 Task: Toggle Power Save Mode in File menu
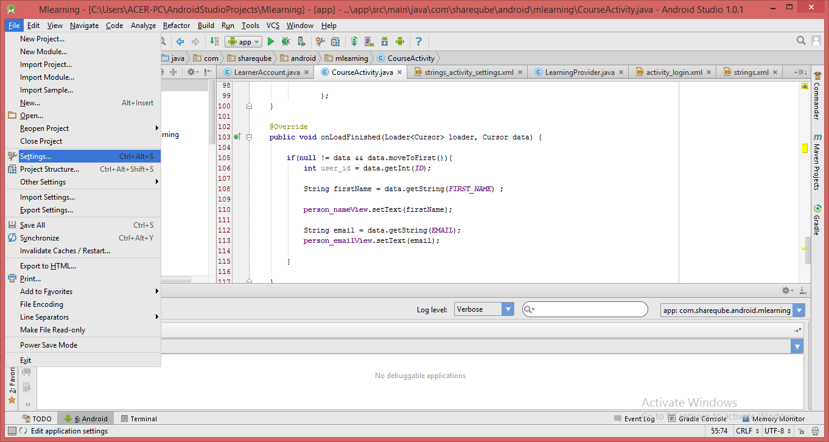tap(49, 345)
